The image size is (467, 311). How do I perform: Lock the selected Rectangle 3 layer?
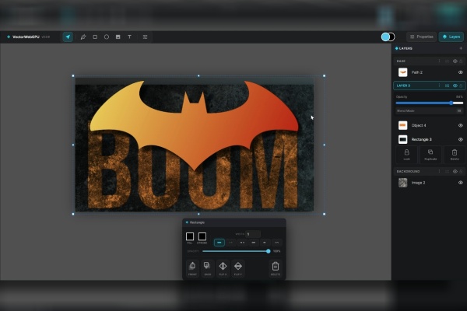tap(406, 155)
